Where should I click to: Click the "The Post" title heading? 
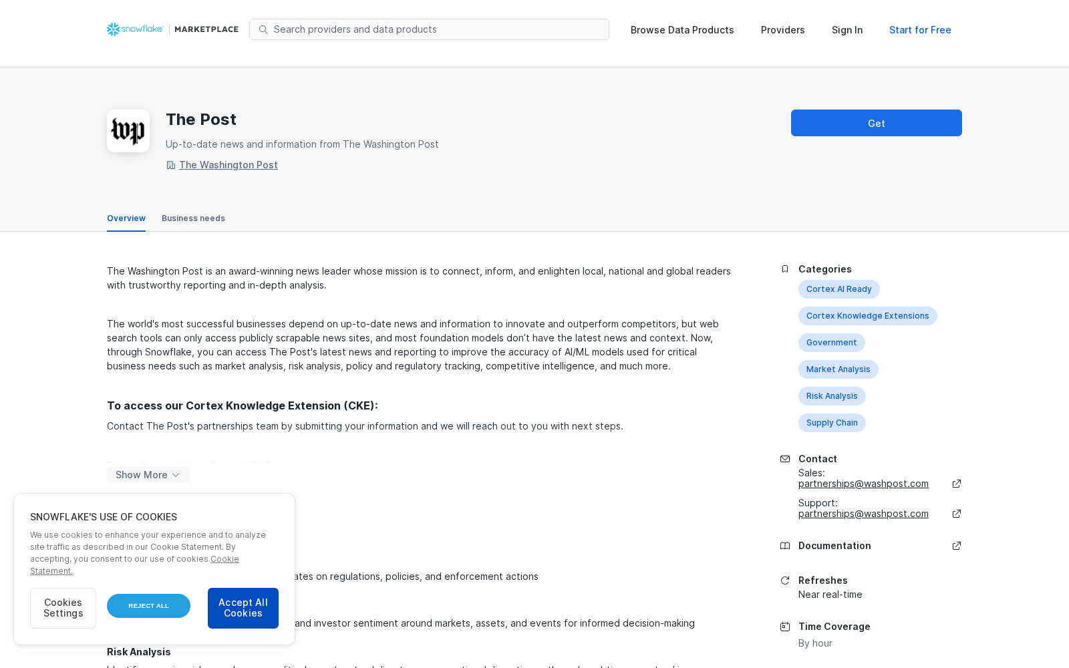201,120
